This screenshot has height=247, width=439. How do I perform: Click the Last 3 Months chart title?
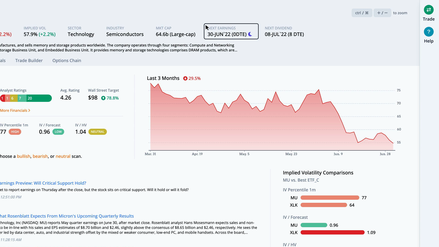[x=163, y=78]
